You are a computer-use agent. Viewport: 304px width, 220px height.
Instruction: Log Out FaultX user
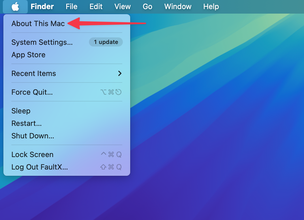(39, 167)
